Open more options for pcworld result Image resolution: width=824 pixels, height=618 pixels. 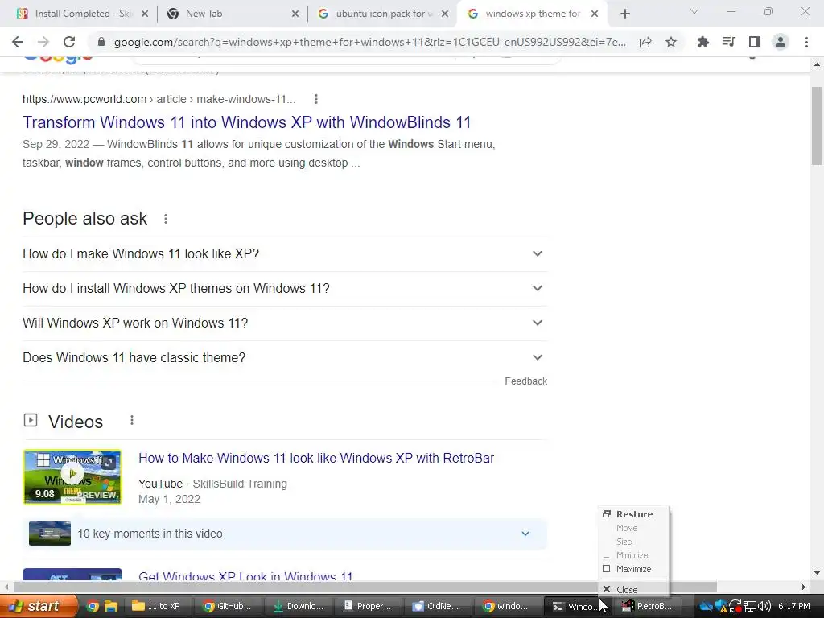click(x=315, y=99)
